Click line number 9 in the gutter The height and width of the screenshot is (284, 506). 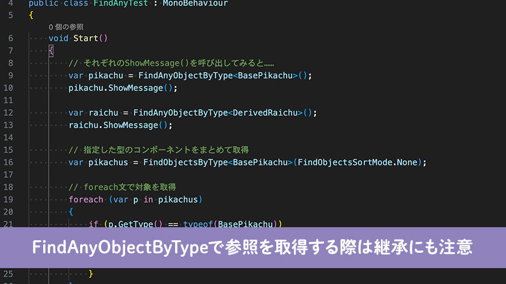tap(11, 76)
